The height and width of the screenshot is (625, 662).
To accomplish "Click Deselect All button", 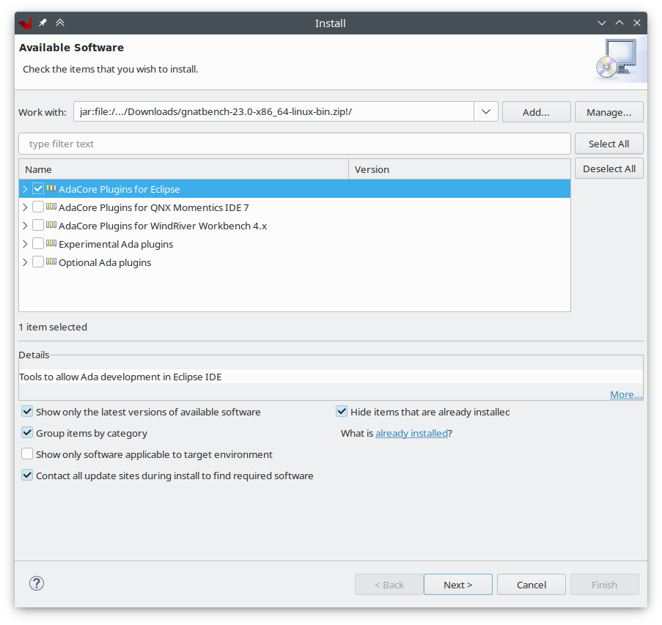I will (x=608, y=169).
